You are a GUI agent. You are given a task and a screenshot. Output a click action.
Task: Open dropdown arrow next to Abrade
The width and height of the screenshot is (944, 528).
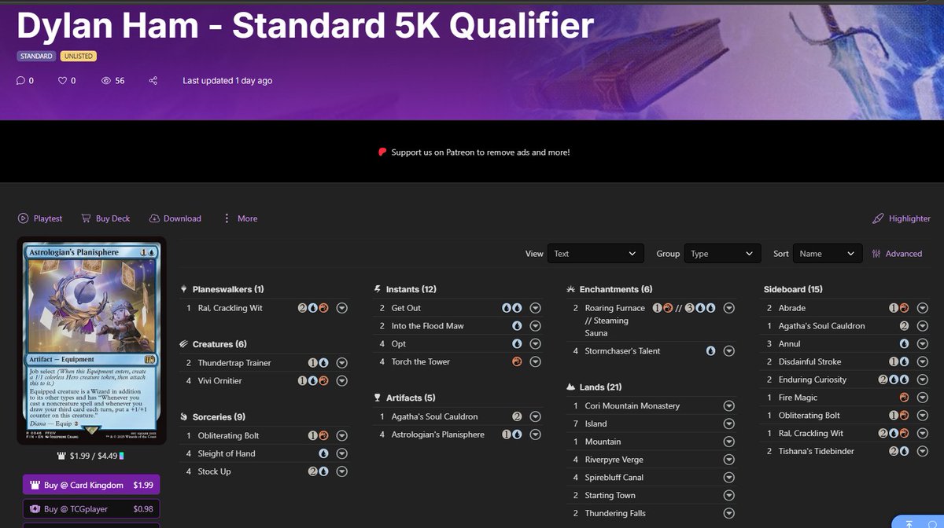923,308
